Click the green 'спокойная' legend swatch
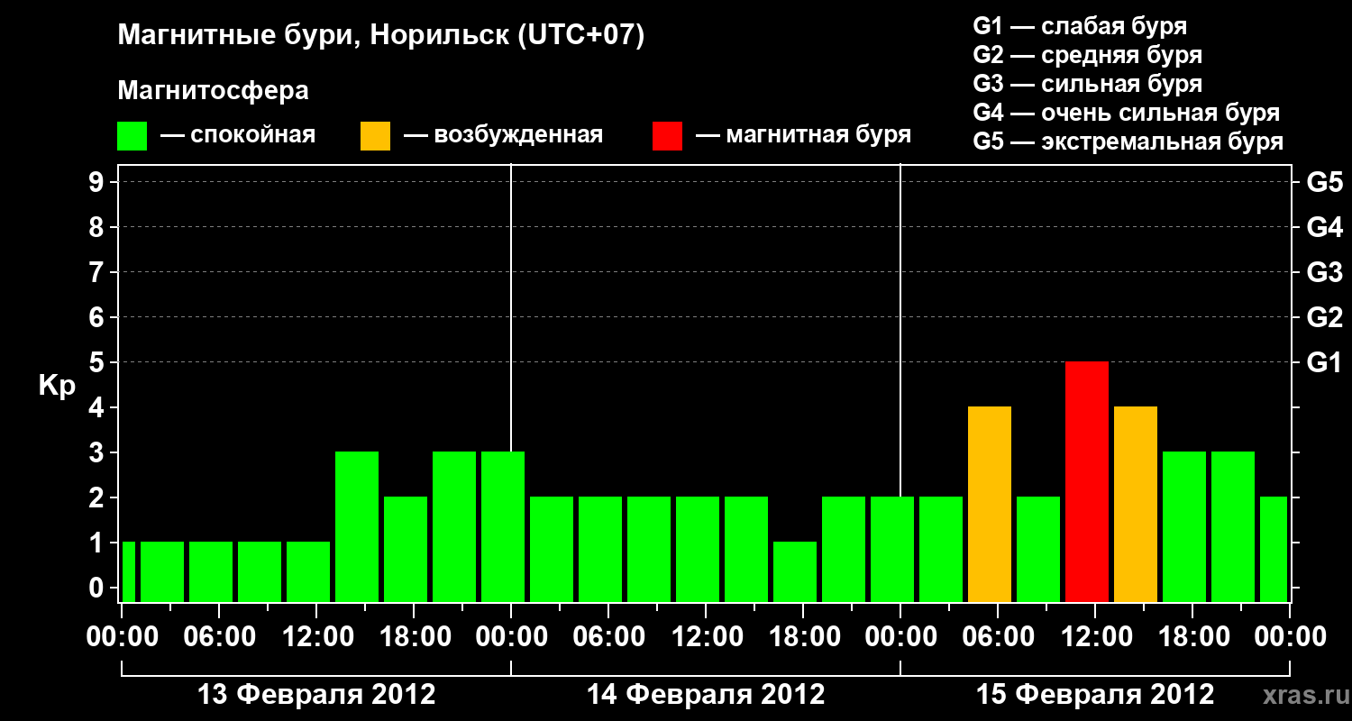 click(132, 136)
